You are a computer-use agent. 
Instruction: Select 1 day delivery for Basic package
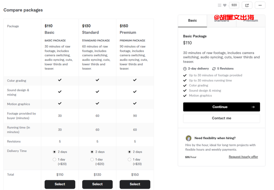pyautogui.click(x=54, y=159)
